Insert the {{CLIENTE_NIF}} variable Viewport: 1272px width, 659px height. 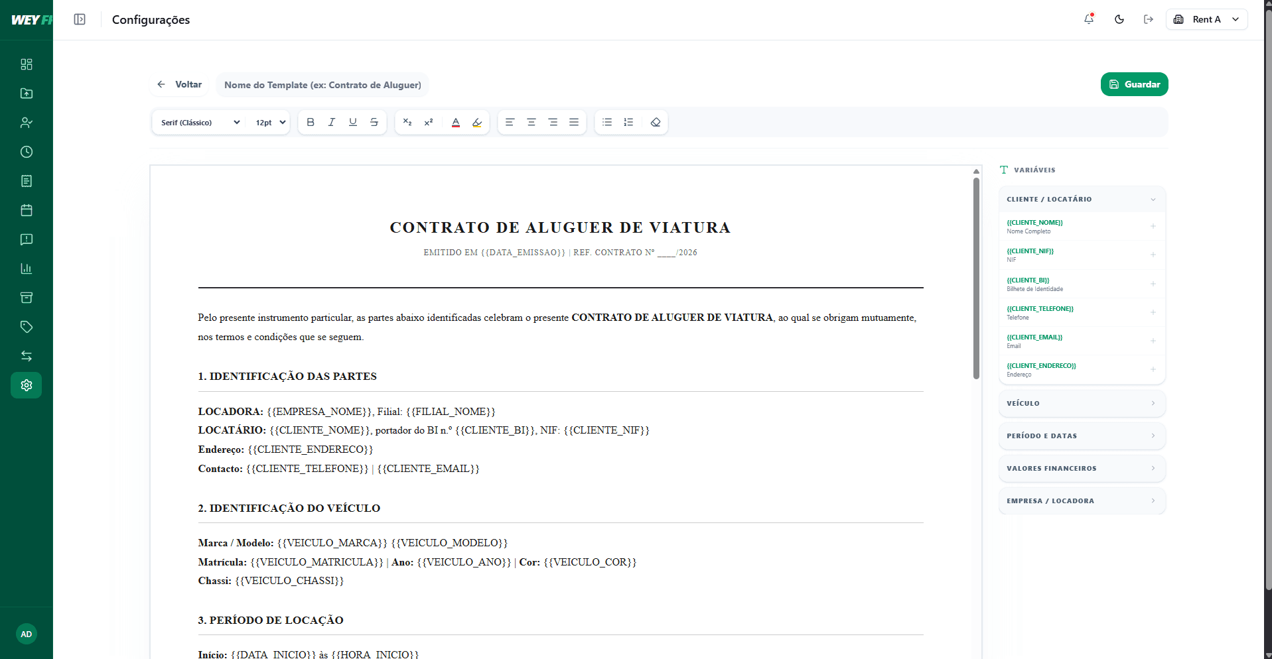1082,255
